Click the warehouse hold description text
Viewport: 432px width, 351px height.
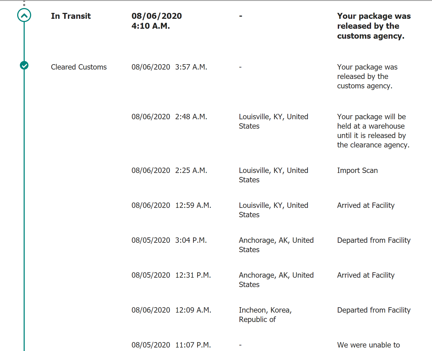point(373,131)
